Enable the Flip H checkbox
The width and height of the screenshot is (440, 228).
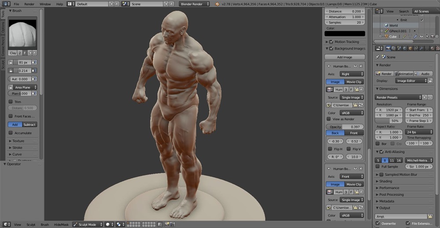pyautogui.click(x=330, y=149)
